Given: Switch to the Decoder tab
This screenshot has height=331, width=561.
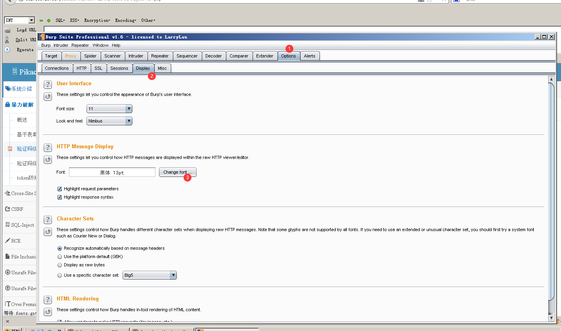Looking at the screenshot, I should 214,56.
